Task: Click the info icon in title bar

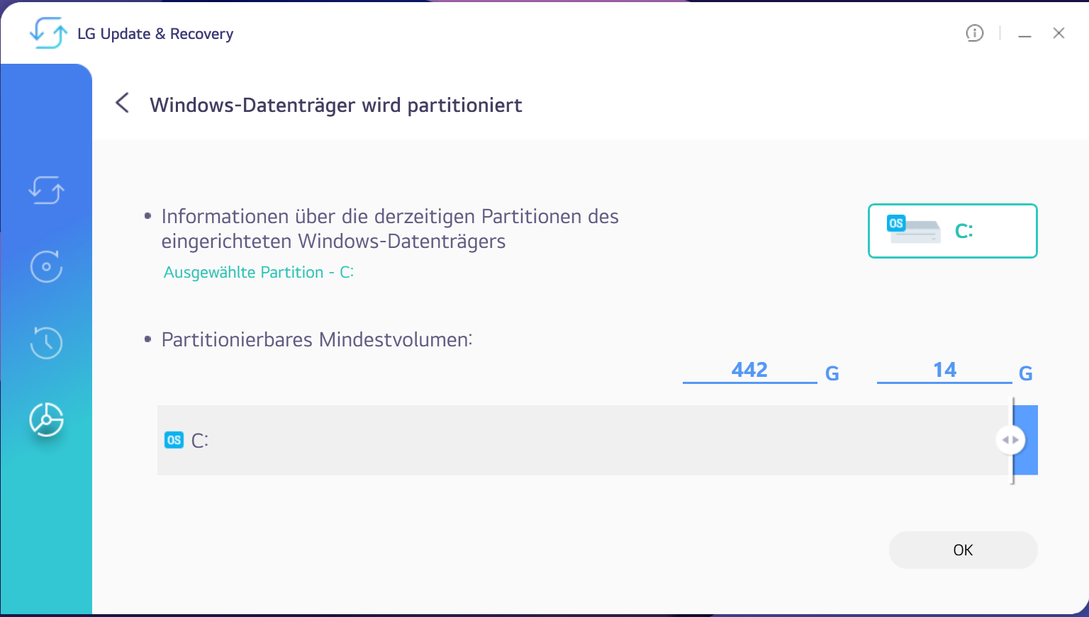Action: point(975,33)
